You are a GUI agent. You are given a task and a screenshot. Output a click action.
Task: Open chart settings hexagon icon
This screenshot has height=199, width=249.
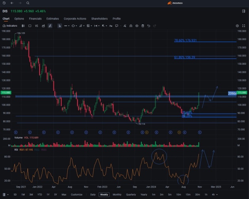pos(237,26)
